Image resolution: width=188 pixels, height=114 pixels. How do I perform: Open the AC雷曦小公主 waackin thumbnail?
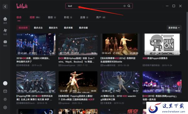coord(120,82)
